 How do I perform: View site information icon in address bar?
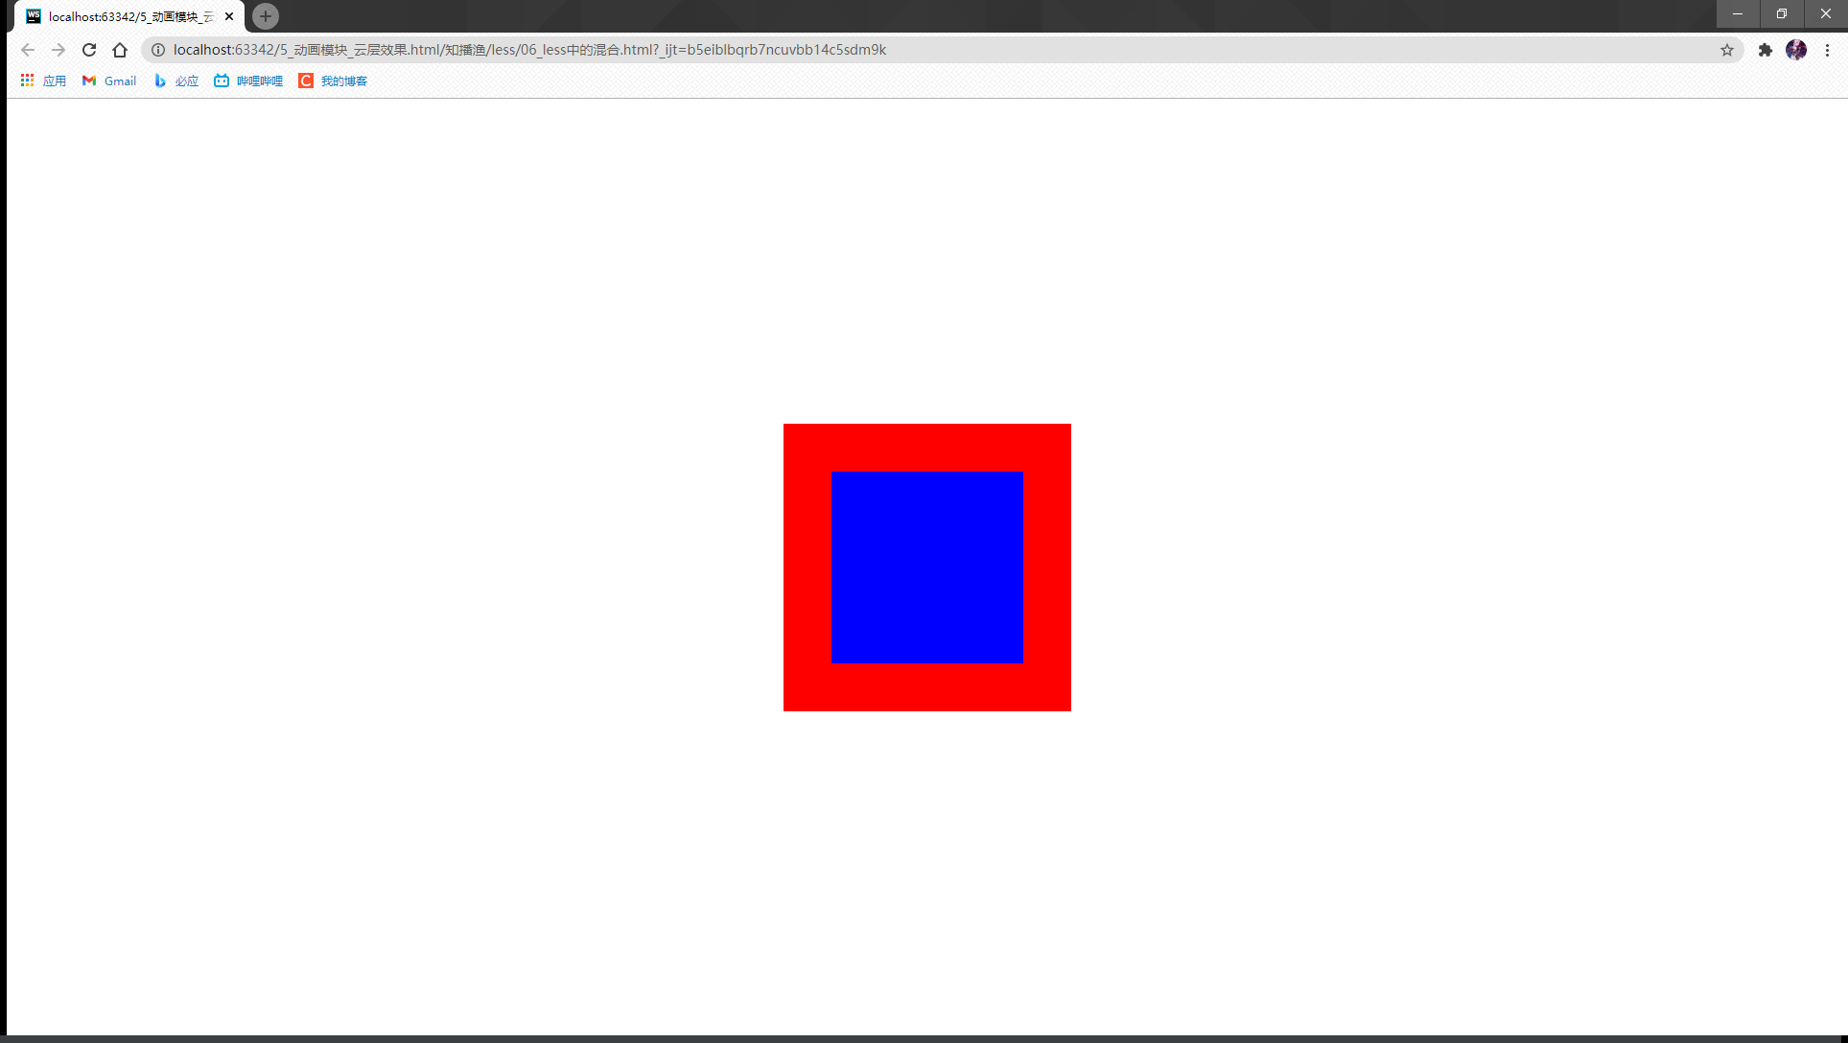tap(158, 50)
